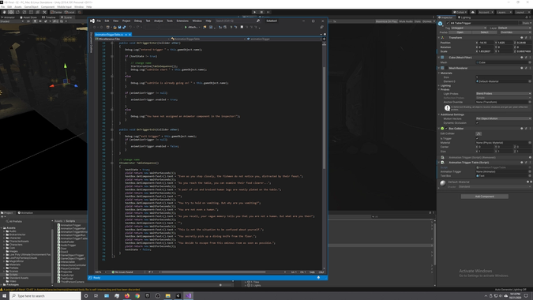Click the Unity cloud services icon
Screen dimensions: 533x300
pyautogui.click(x=472, y=12)
